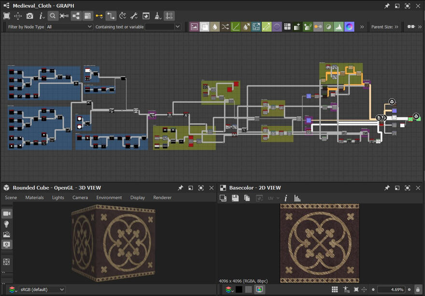425x296 pixels.
Task: Open the Filter by Node Type dropdown
Action: pyautogui.click(x=69, y=27)
